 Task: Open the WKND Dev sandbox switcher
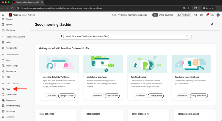tap(163, 15)
